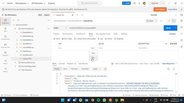184x103 pixels.
Task: Copy the response body
Action: point(169,69)
